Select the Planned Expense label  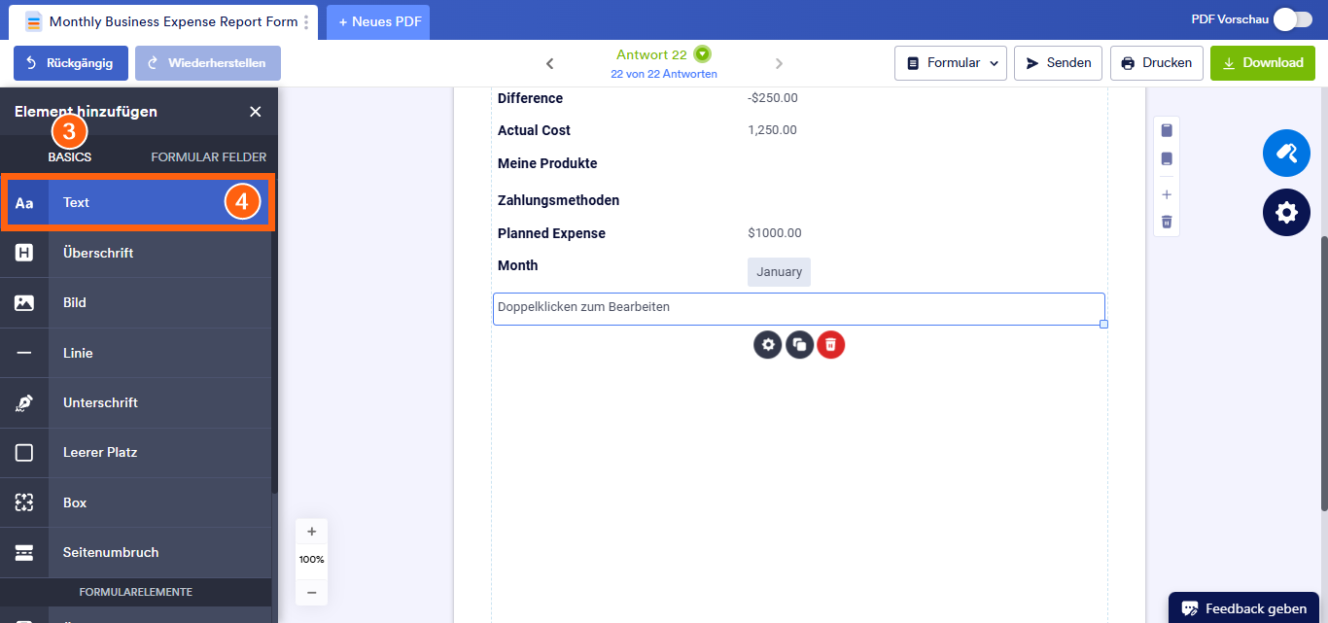click(x=551, y=233)
